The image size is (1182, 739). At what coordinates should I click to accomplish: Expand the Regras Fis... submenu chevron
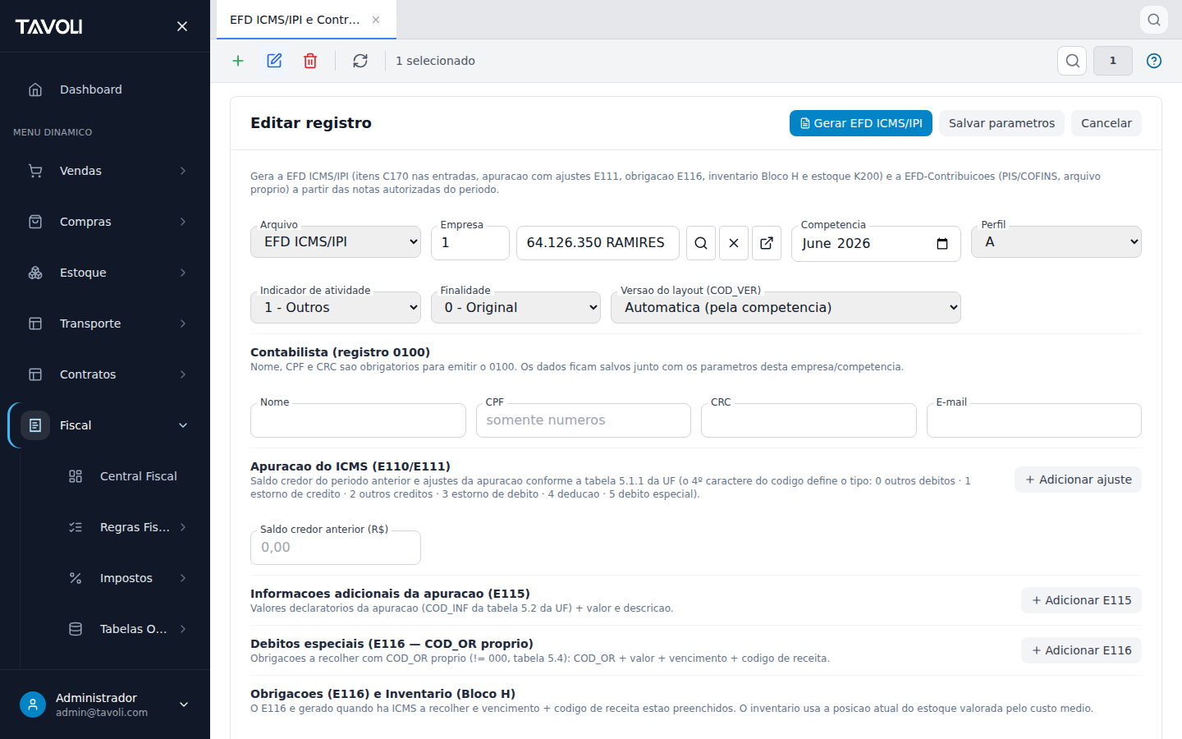coord(183,527)
